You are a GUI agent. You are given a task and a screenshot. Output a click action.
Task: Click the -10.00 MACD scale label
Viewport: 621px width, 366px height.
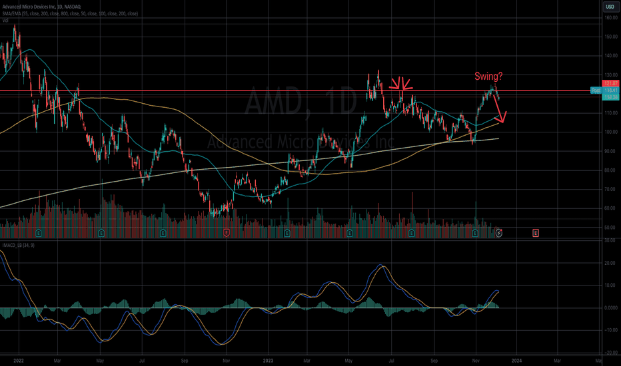coord(611,330)
